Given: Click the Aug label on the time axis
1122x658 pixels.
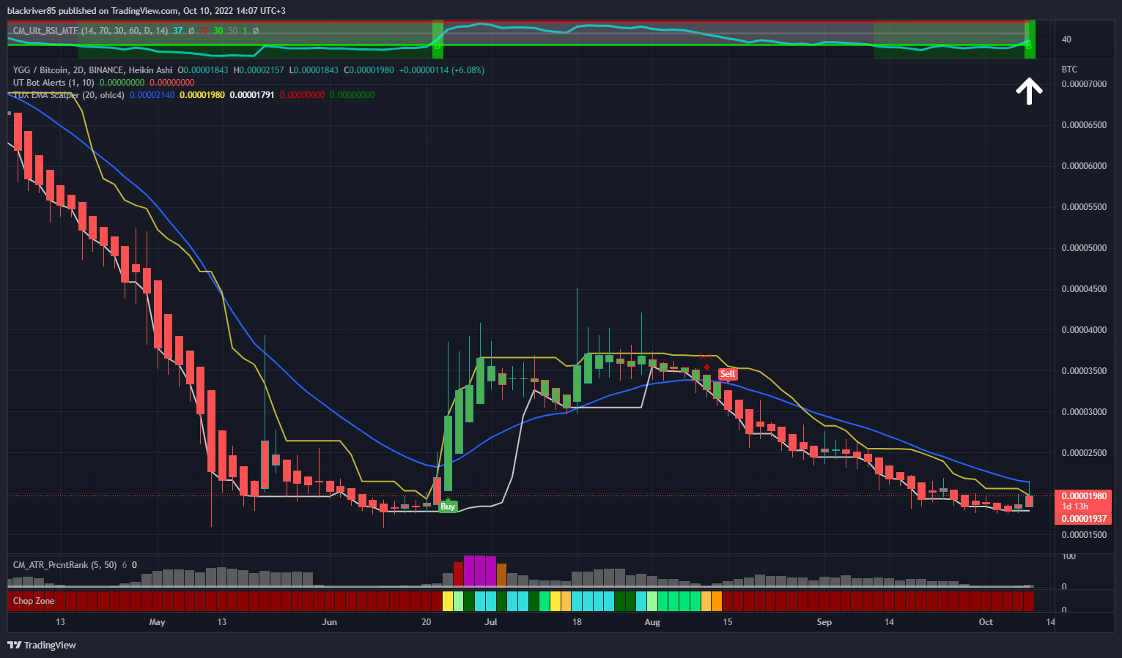Looking at the screenshot, I should pyautogui.click(x=652, y=622).
